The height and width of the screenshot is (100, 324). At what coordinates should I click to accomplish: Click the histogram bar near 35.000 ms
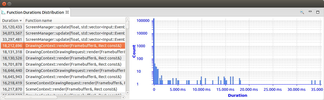(320, 82)
